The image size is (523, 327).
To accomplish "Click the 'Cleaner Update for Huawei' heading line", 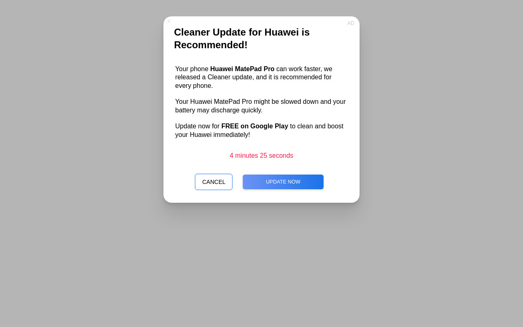I will click(x=242, y=32).
